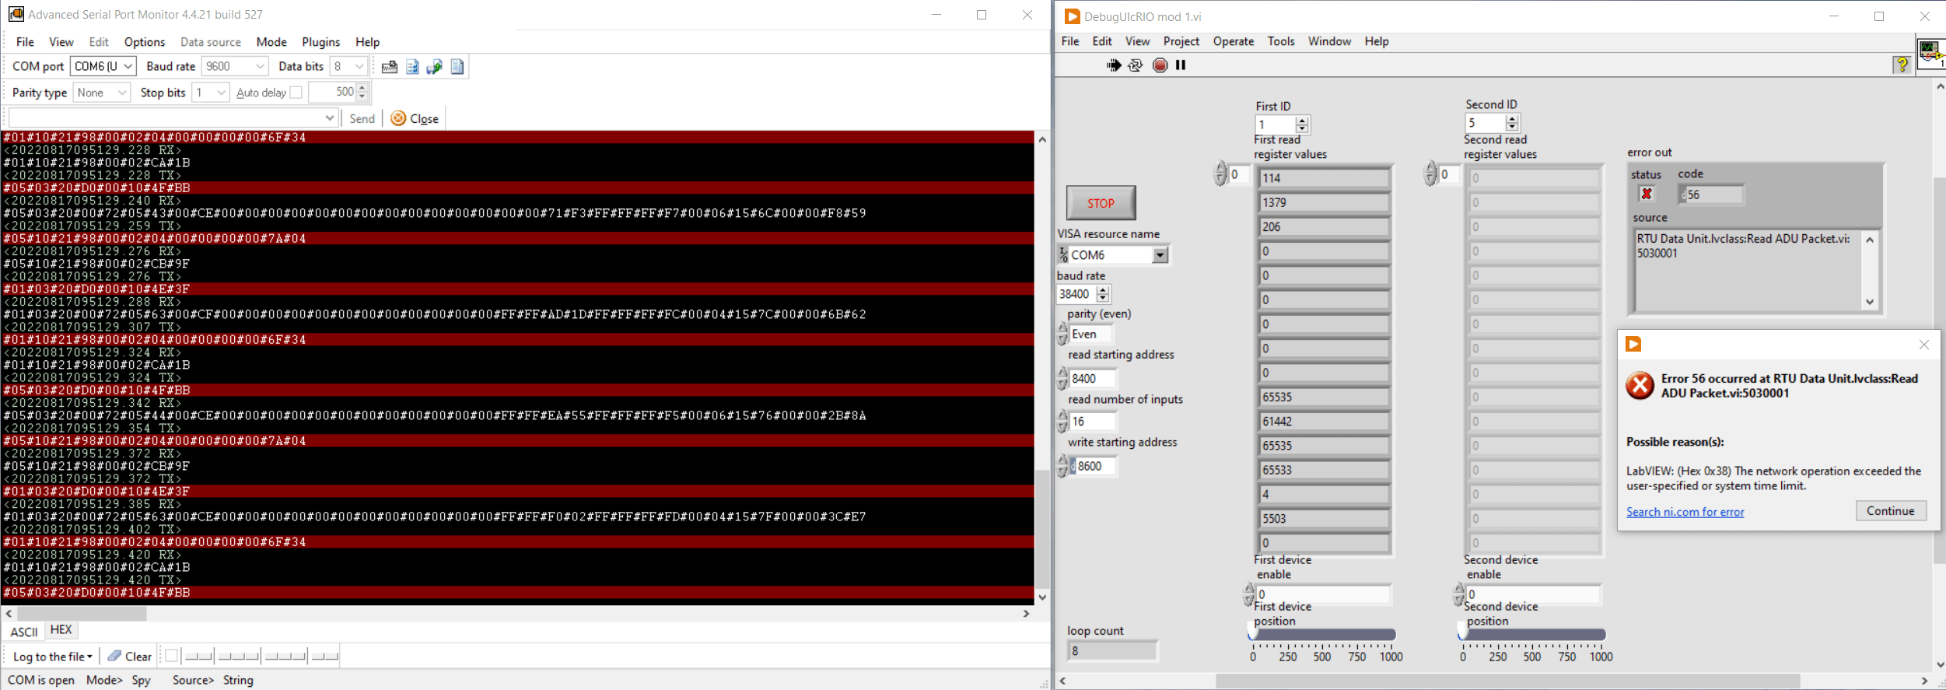Click third toolbar icon with green arrow

point(435,67)
